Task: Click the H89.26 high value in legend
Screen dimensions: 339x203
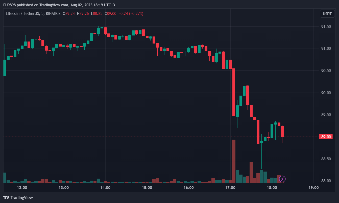Action: click(x=83, y=14)
